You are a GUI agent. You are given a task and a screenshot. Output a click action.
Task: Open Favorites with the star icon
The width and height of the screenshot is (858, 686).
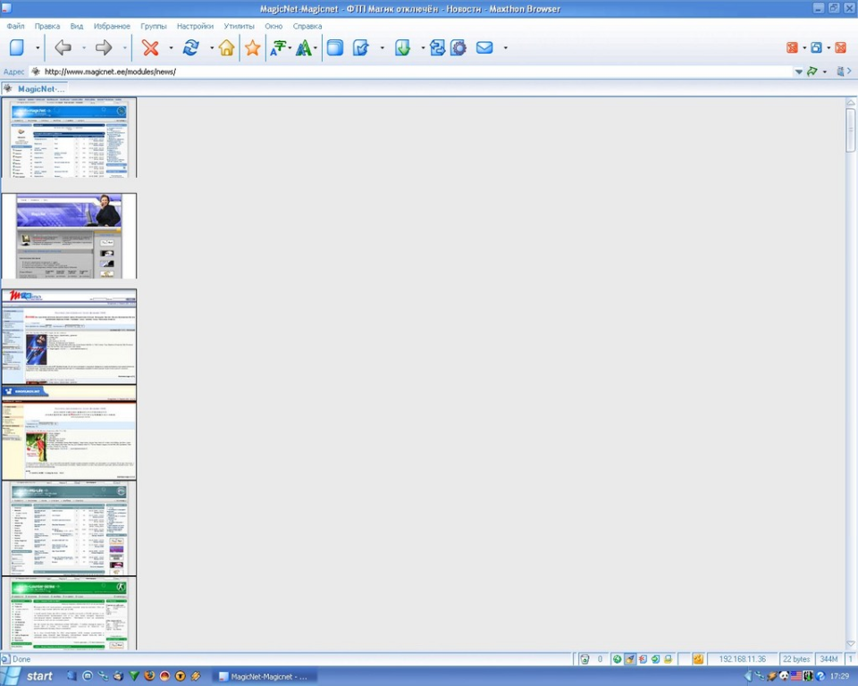coord(253,48)
